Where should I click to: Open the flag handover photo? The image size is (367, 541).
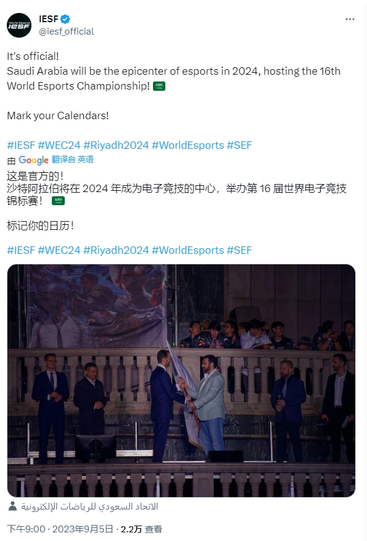(181, 380)
